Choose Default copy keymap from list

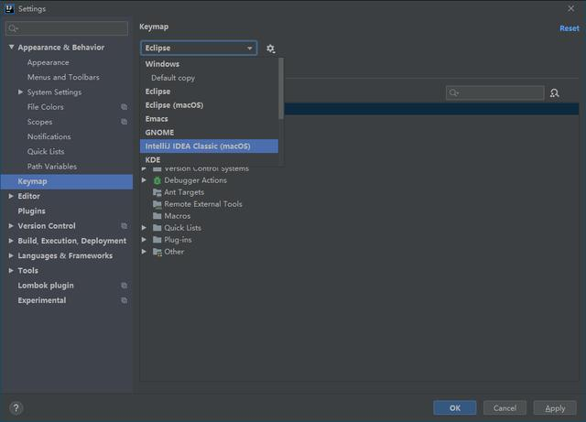pos(209,78)
